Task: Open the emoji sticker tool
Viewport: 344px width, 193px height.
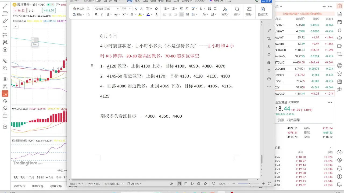Action: click(x=5, y=50)
